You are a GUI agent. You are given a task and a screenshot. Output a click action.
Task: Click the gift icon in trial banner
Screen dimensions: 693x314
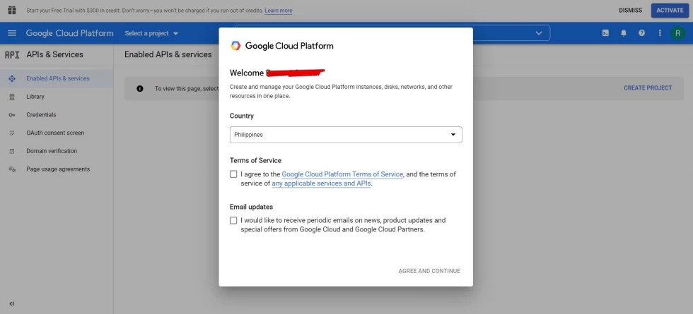11,11
